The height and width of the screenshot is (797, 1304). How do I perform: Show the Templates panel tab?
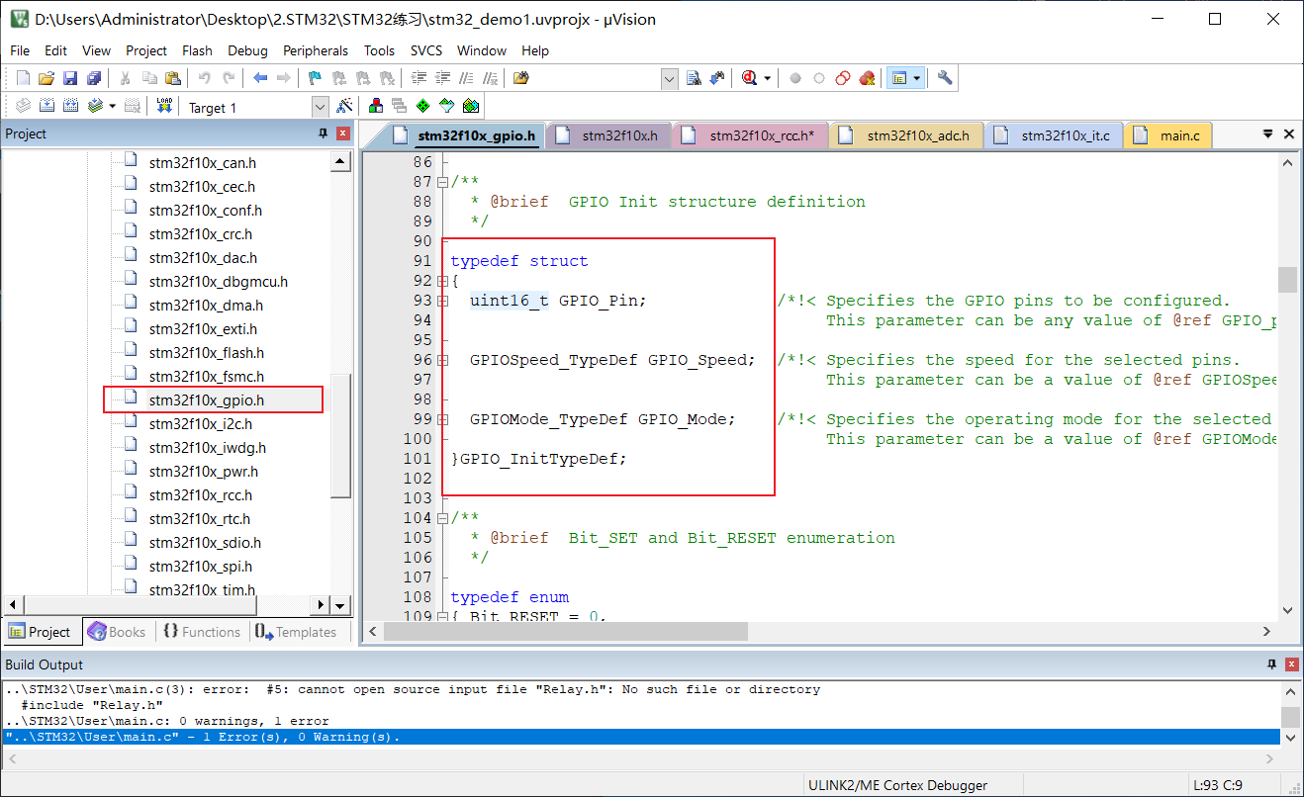pos(295,632)
